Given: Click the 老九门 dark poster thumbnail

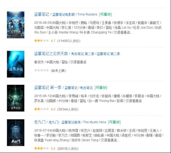Looking at the screenshot, I should (x=16, y=133).
